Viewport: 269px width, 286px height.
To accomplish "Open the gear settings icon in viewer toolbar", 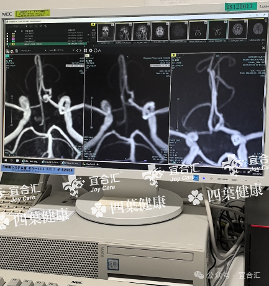I will click(x=91, y=50).
